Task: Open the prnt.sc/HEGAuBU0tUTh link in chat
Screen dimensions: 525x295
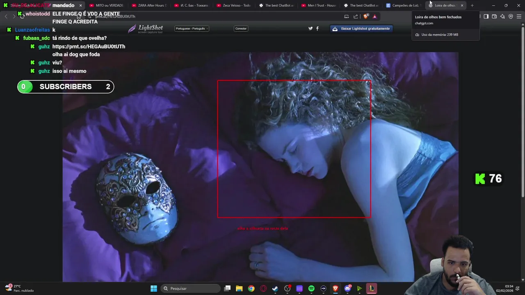Action: 89,47
